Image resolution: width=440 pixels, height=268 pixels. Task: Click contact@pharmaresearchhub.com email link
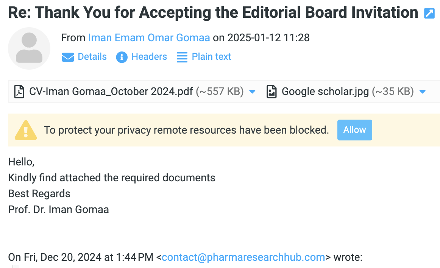pos(243,257)
